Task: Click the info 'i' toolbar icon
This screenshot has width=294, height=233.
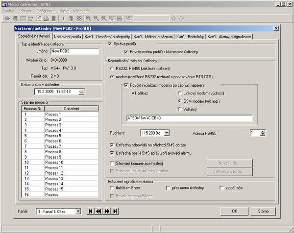Action: click(64, 19)
